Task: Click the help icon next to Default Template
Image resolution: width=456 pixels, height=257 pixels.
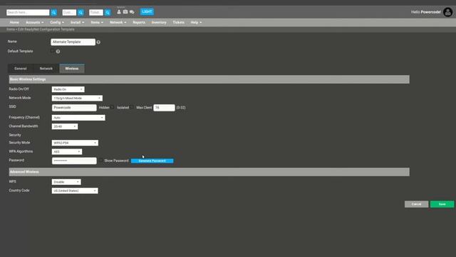Action: point(58,51)
